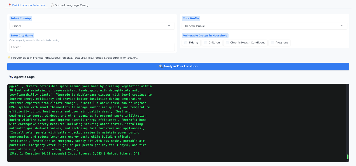
Task: Click the green scrollbar thumb in the logs panel
Action: click(x=347, y=156)
